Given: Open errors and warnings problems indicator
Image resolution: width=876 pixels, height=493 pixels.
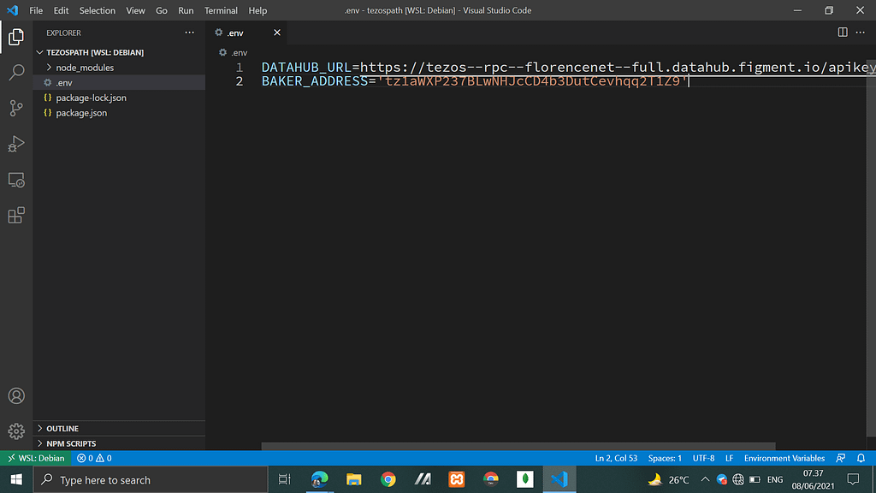Looking at the screenshot, I should point(94,458).
